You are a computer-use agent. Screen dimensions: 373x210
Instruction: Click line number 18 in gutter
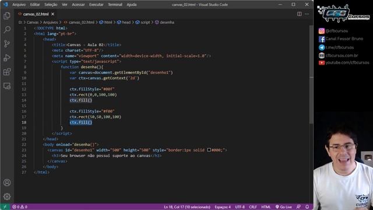(24, 123)
